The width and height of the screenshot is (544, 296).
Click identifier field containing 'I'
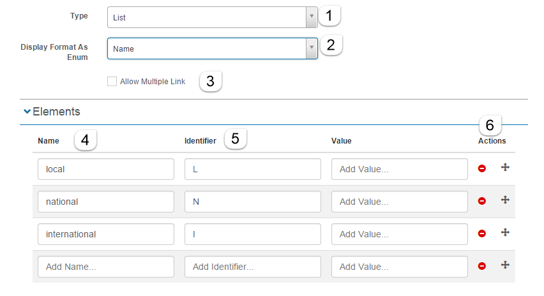click(x=253, y=234)
